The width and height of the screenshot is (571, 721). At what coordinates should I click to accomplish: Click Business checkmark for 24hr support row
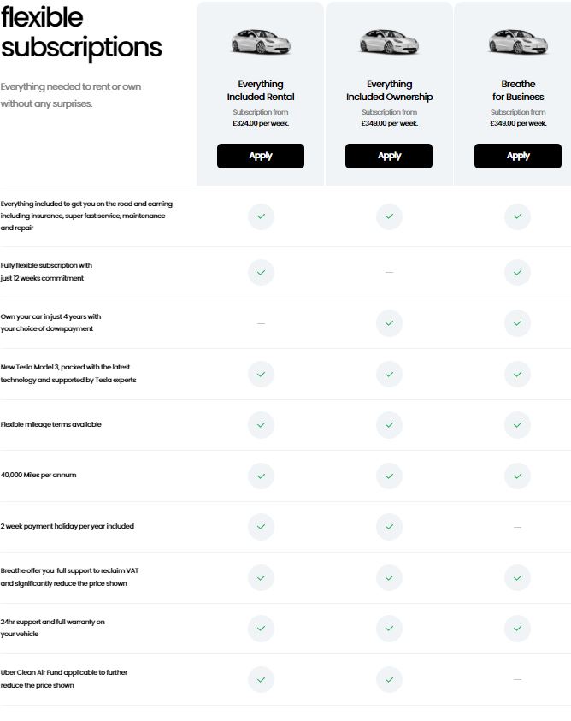pos(517,628)
